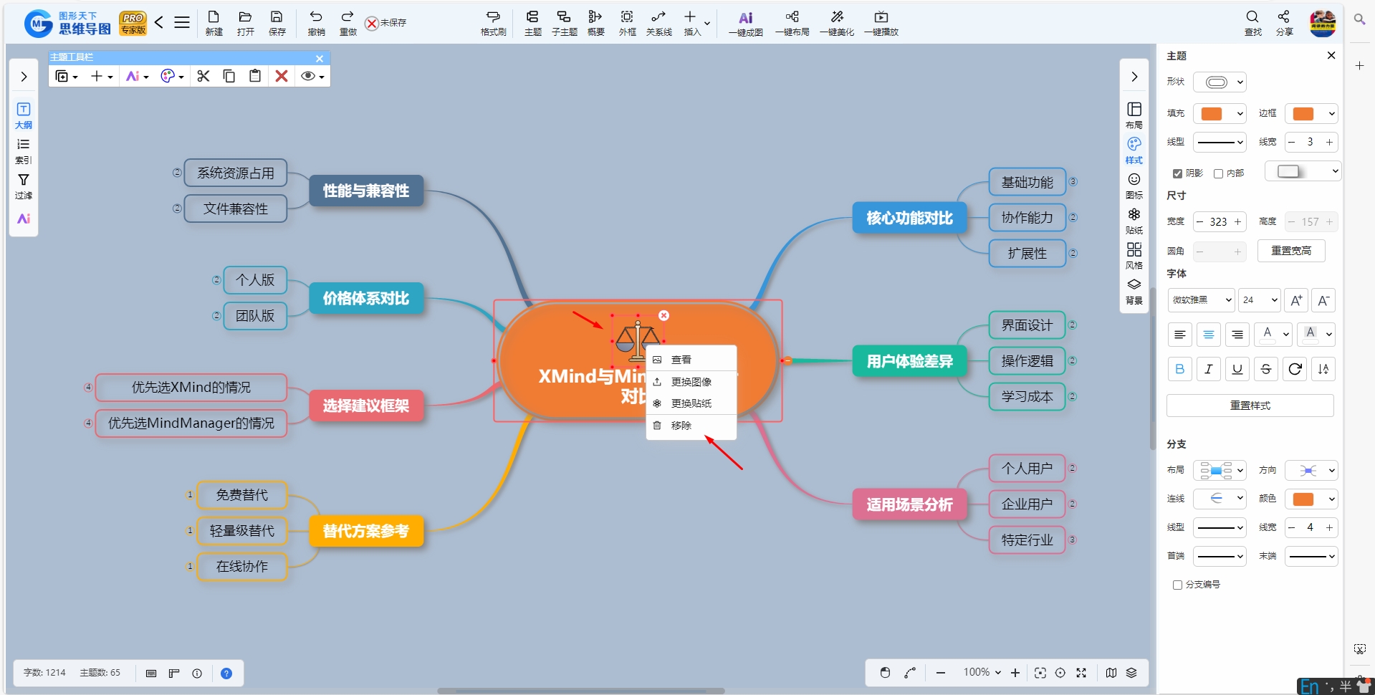Open the font size dropdown showing 24

point(1260,300)
